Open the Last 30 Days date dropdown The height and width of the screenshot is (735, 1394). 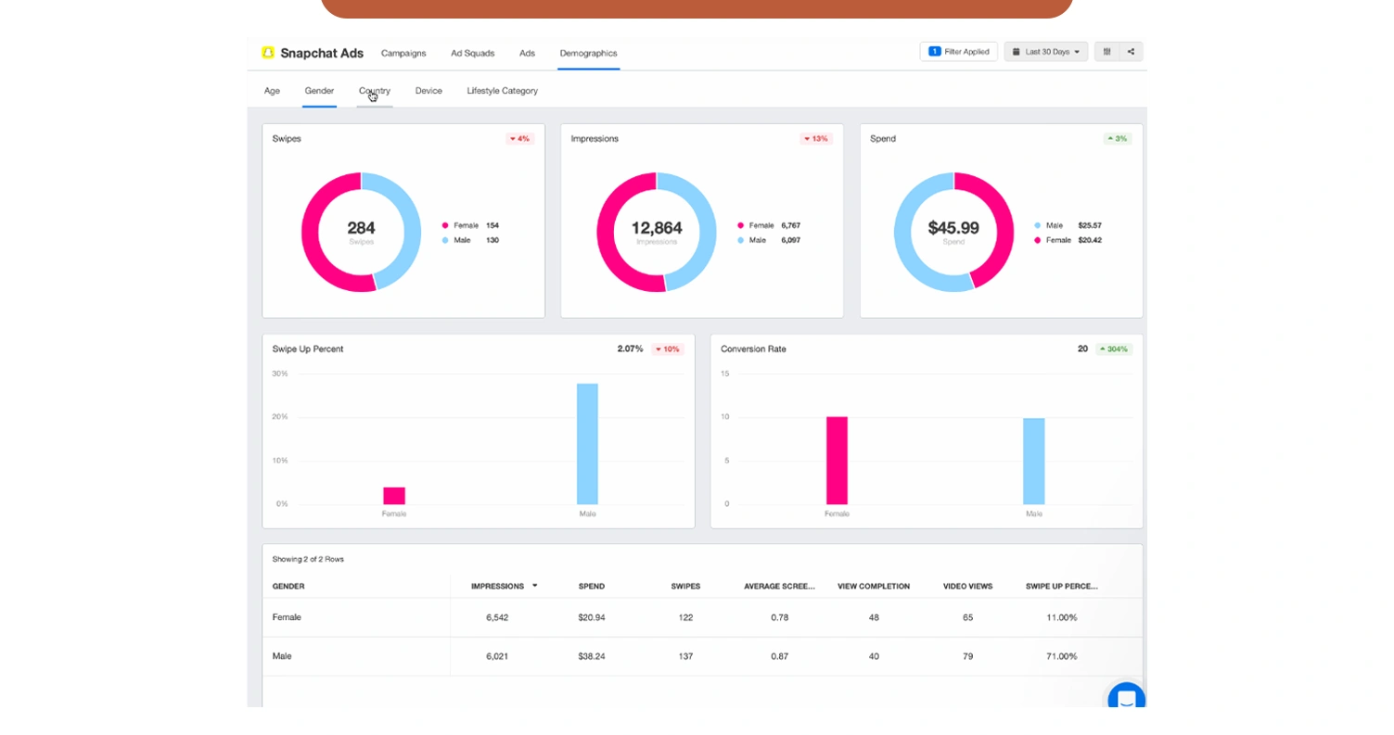1045,52
